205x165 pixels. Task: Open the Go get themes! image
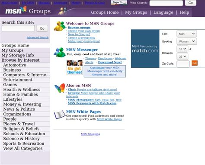tap(74, 67)
